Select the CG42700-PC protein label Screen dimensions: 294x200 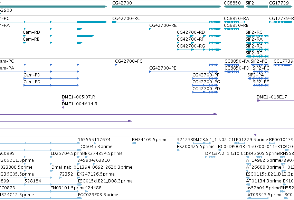point(129,61)
